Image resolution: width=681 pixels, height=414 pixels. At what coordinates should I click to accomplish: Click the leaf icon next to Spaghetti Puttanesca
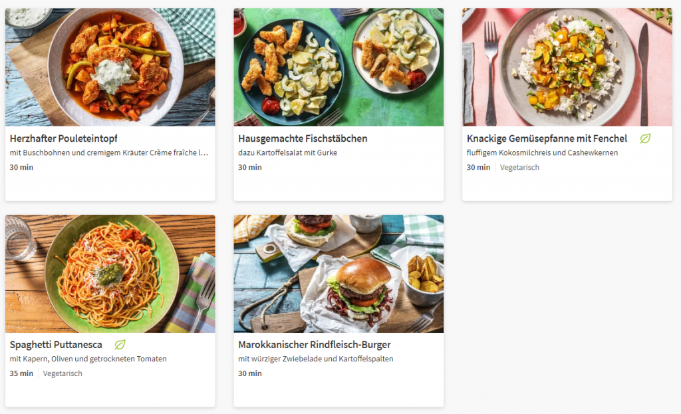(x=120, y=345)
